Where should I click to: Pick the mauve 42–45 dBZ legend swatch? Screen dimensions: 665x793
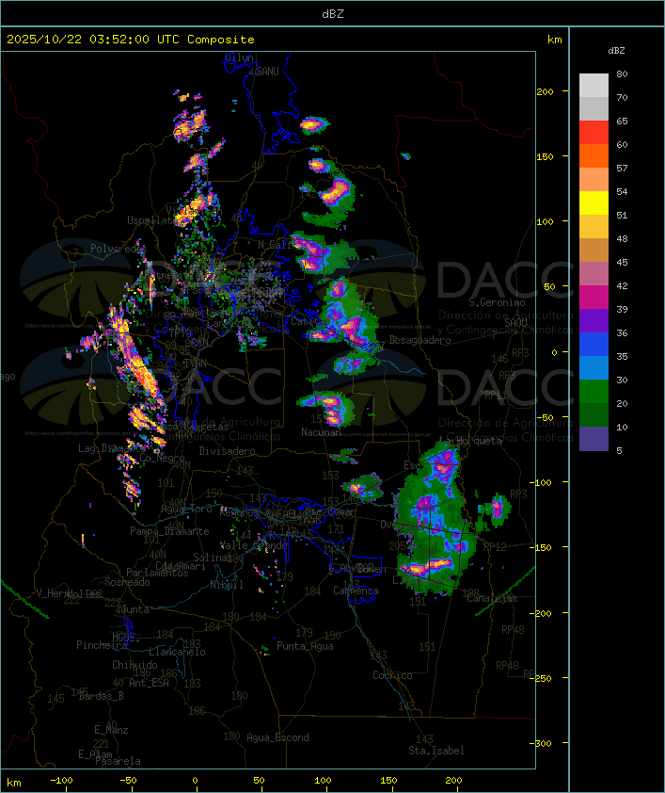[x=594, y=274]
